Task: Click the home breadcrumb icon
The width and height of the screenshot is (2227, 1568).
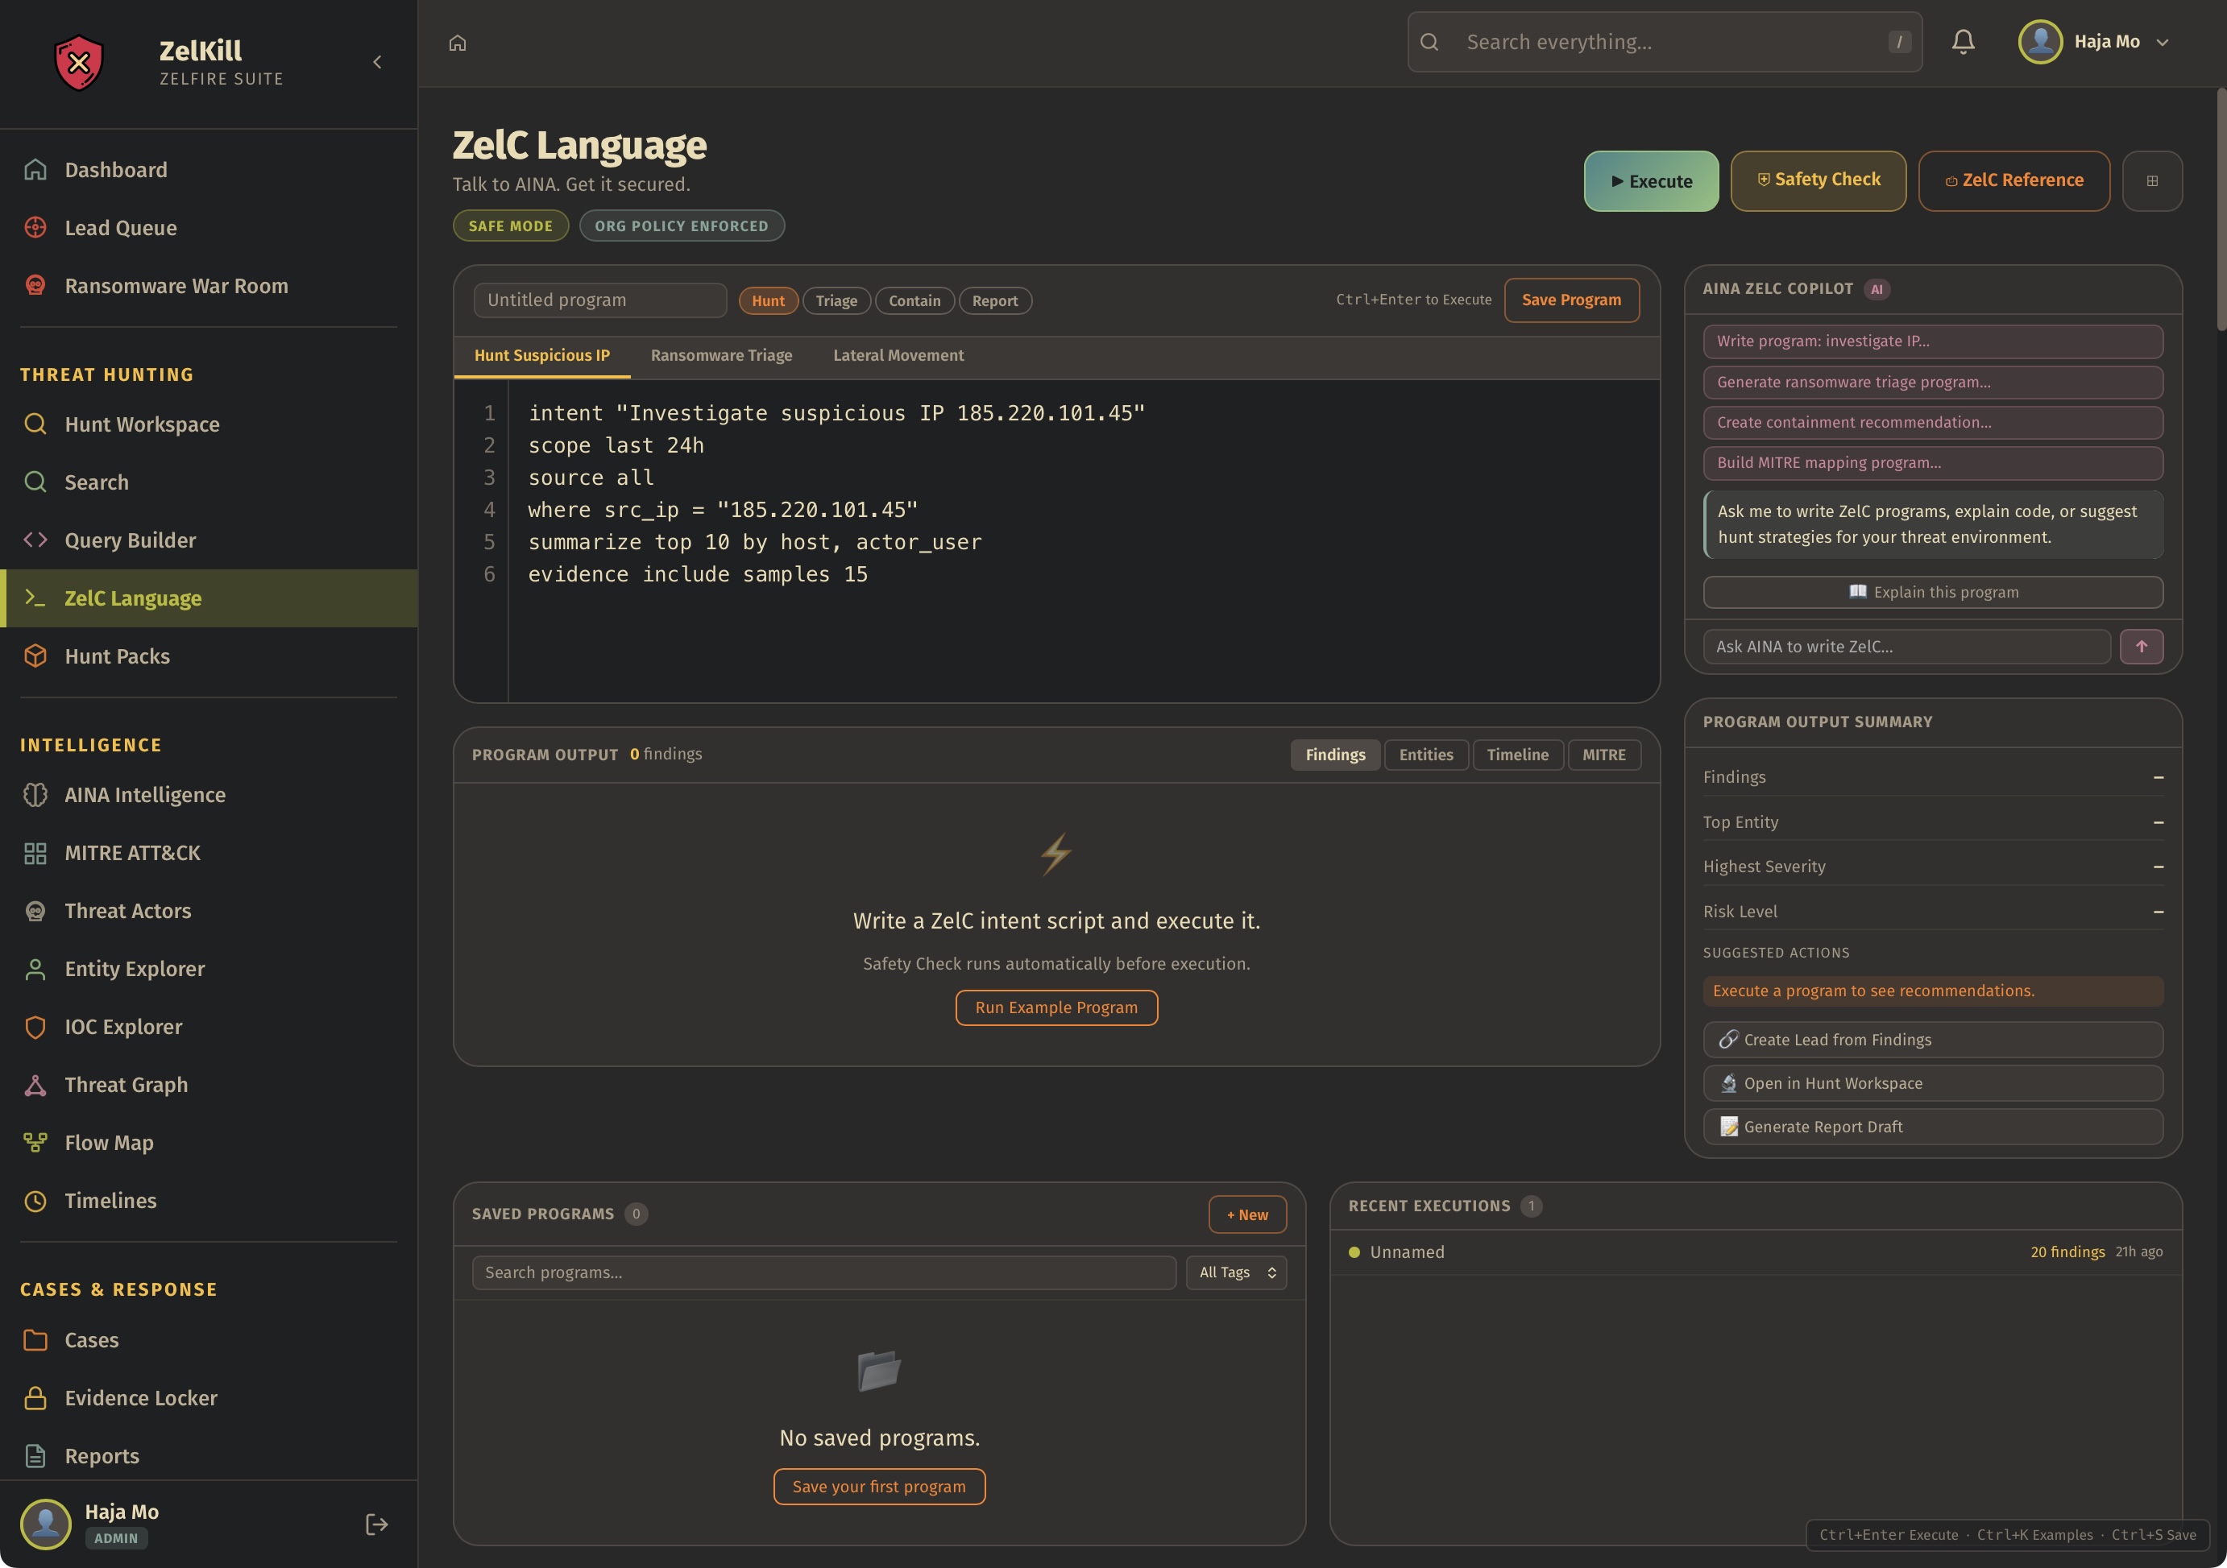Action: 458,43
